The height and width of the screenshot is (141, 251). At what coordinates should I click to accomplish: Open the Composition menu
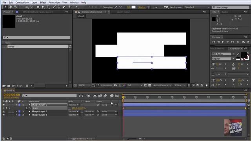pos(22,3)
